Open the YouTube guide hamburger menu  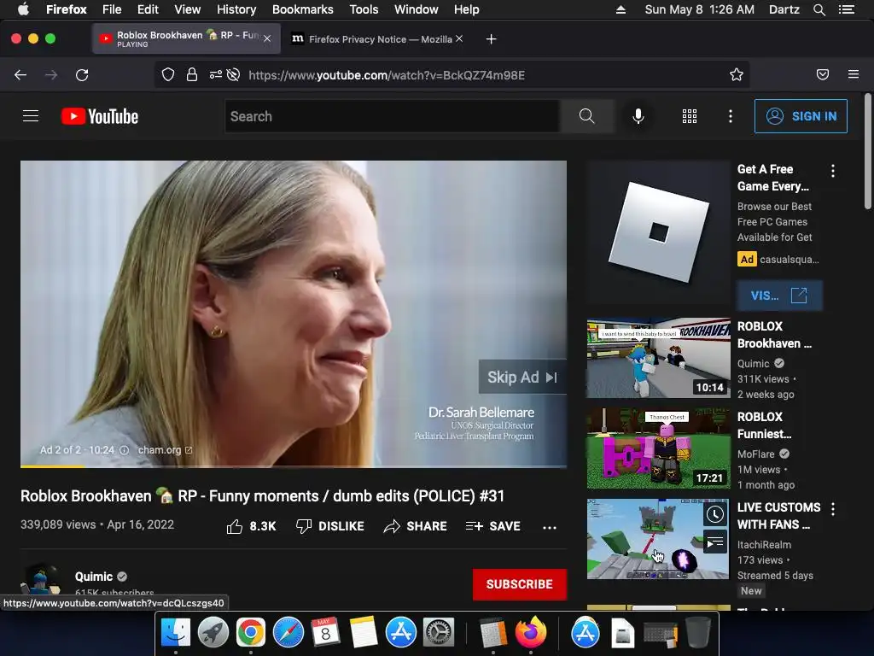point(31,116)
